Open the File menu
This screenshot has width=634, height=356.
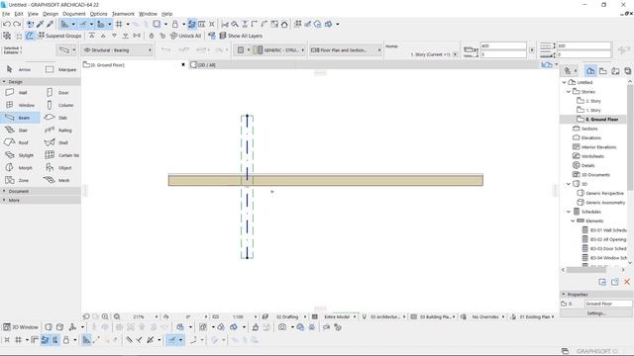6,14
